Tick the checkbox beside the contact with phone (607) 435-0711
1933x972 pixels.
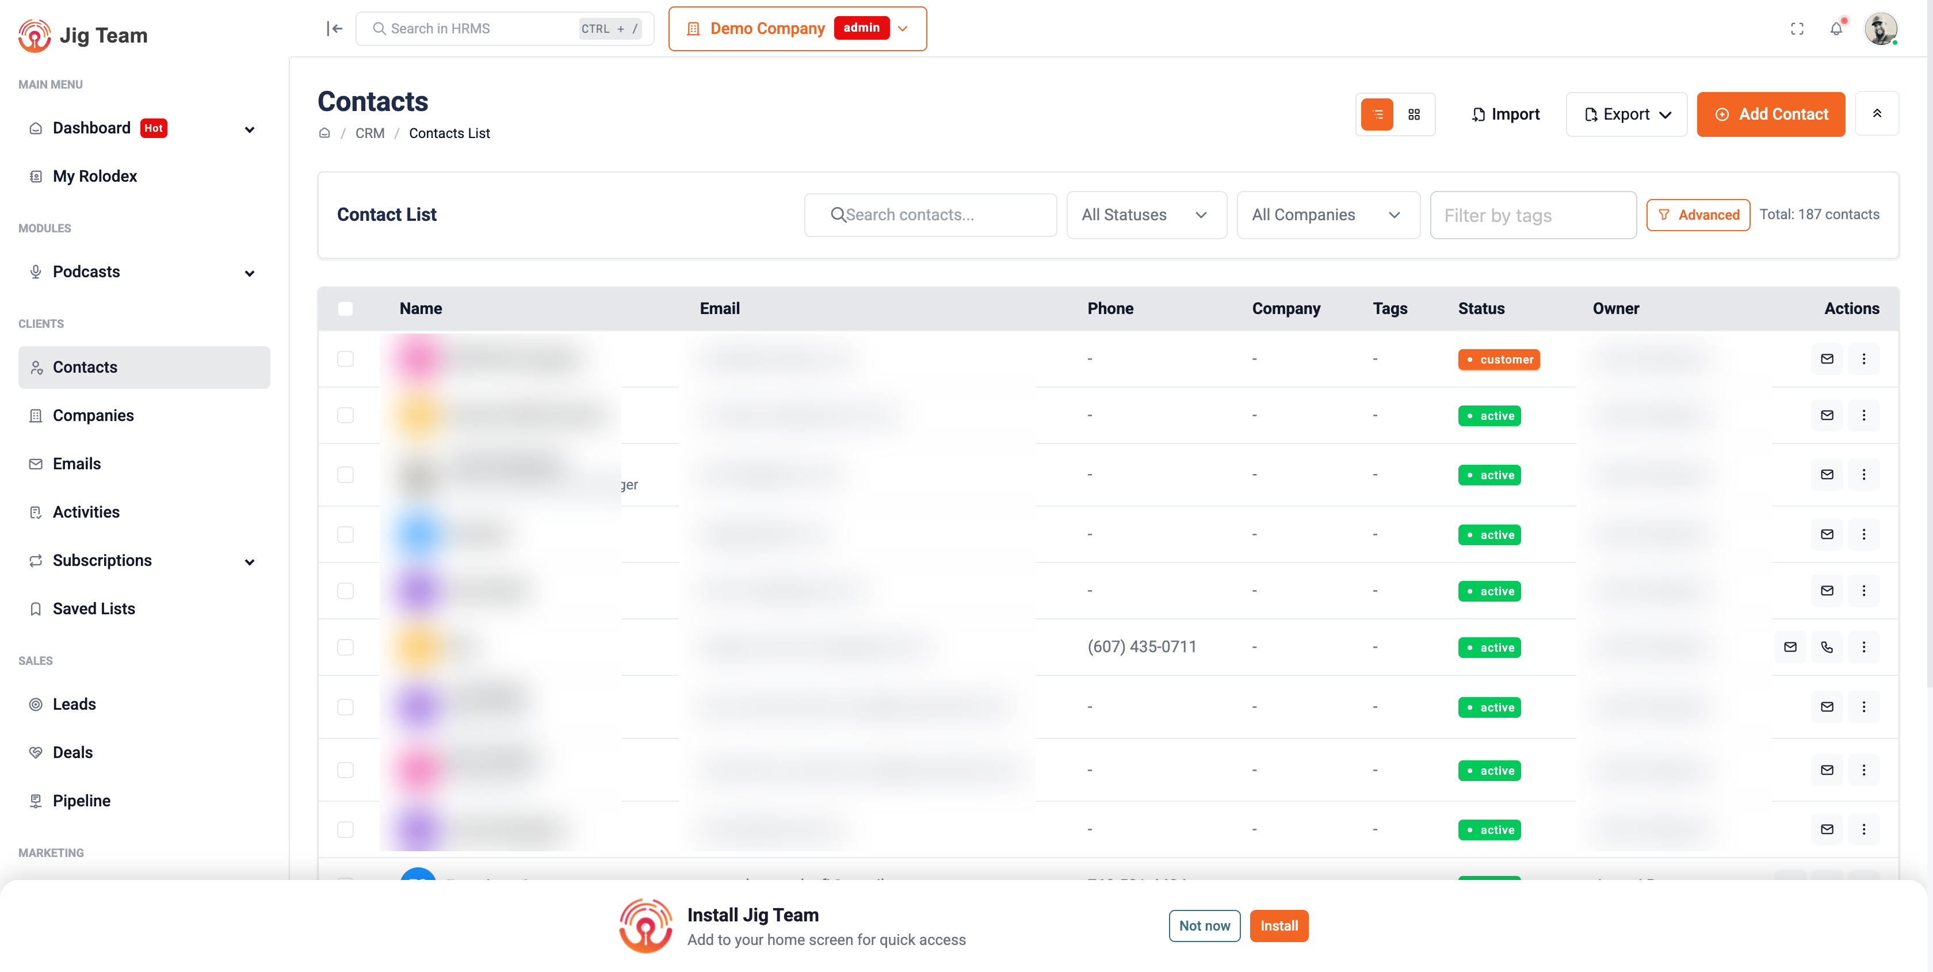(x=345, y=647)
